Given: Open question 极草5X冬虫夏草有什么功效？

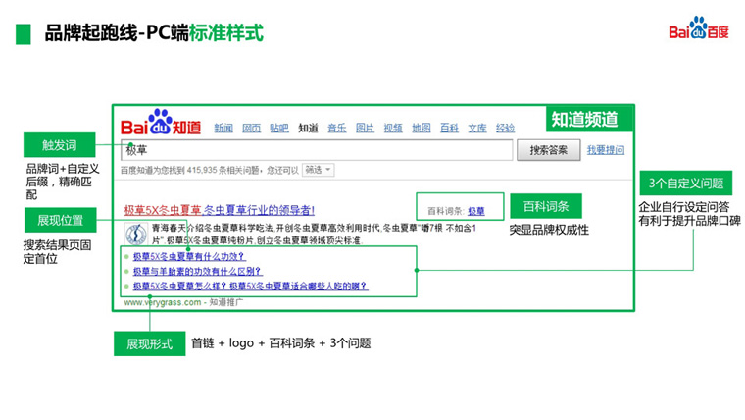Looking at the screenshot, I should coord(189,257).
